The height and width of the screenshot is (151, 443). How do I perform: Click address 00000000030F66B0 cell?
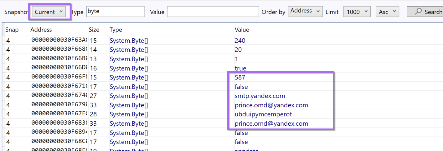59,59
